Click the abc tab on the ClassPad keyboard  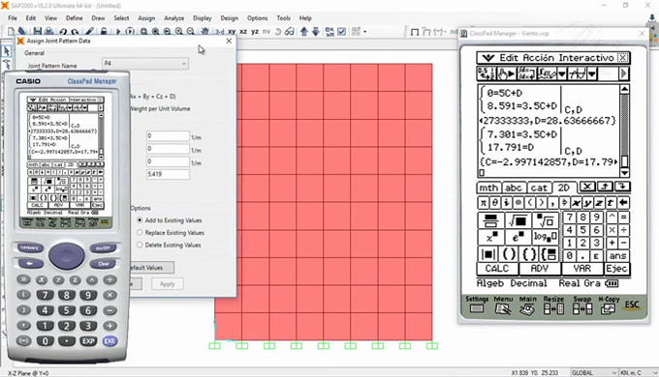point(514,188)
